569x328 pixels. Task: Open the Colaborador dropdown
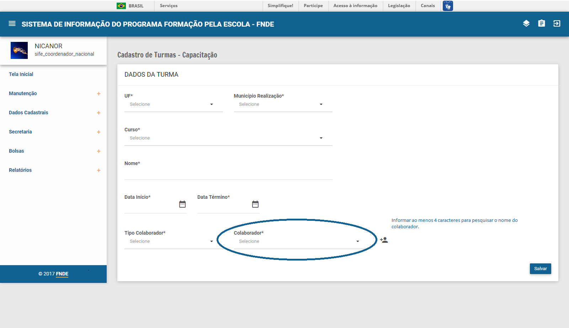pyautogui.click(x=299, y=241)
